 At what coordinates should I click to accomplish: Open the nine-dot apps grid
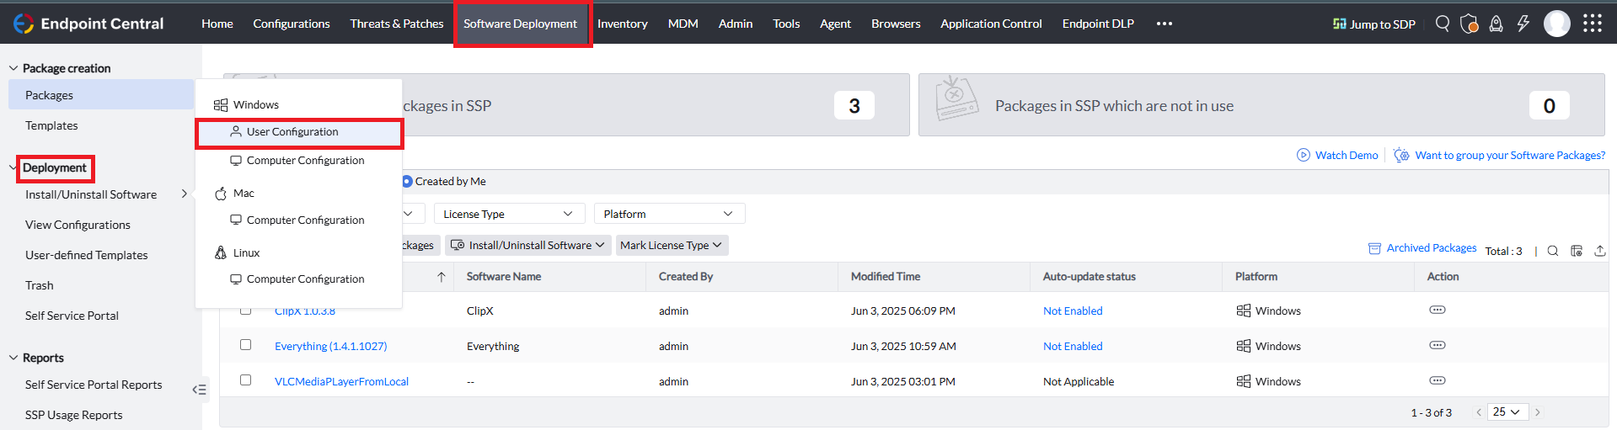pyautogui.click(x=1592, y=24)
